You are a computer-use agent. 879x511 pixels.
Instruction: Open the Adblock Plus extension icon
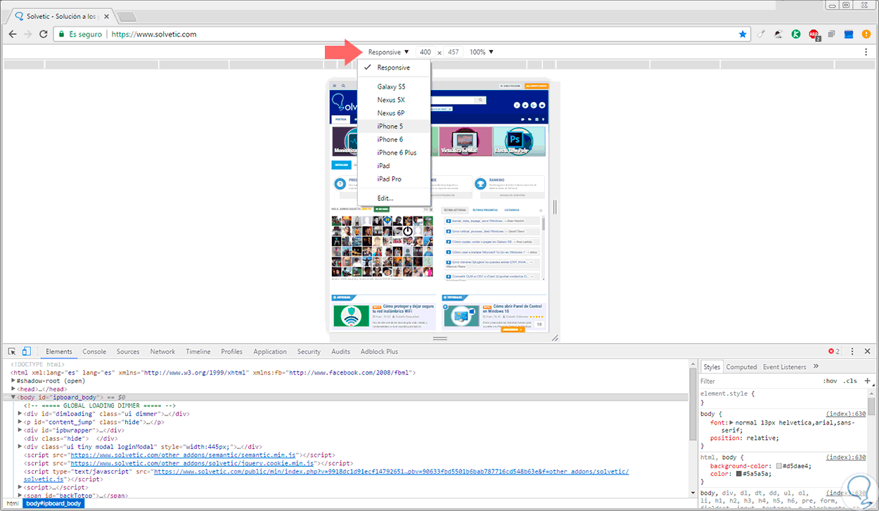pyautogui.click(x=814, y=34)
